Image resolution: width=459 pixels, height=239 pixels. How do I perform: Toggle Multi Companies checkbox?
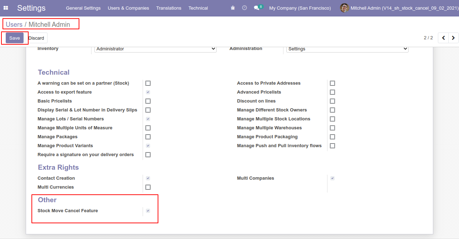coord(332,178)
